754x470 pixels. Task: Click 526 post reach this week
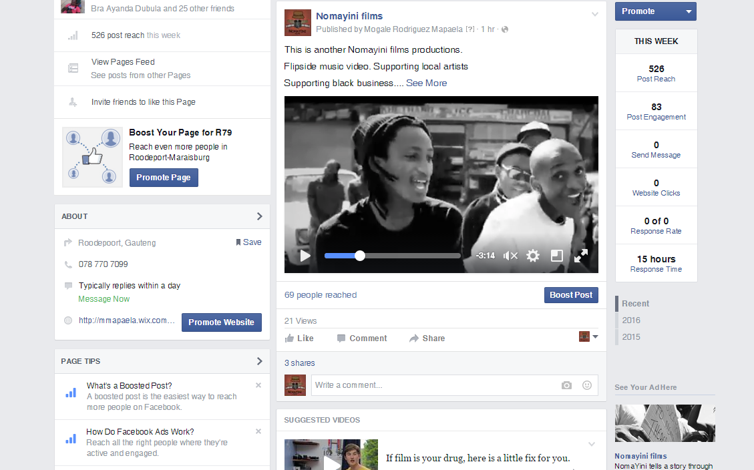pyautogui.click(x=136, y=35)
